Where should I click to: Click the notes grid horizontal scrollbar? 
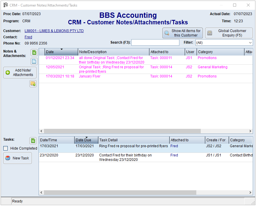pos(122,131)
